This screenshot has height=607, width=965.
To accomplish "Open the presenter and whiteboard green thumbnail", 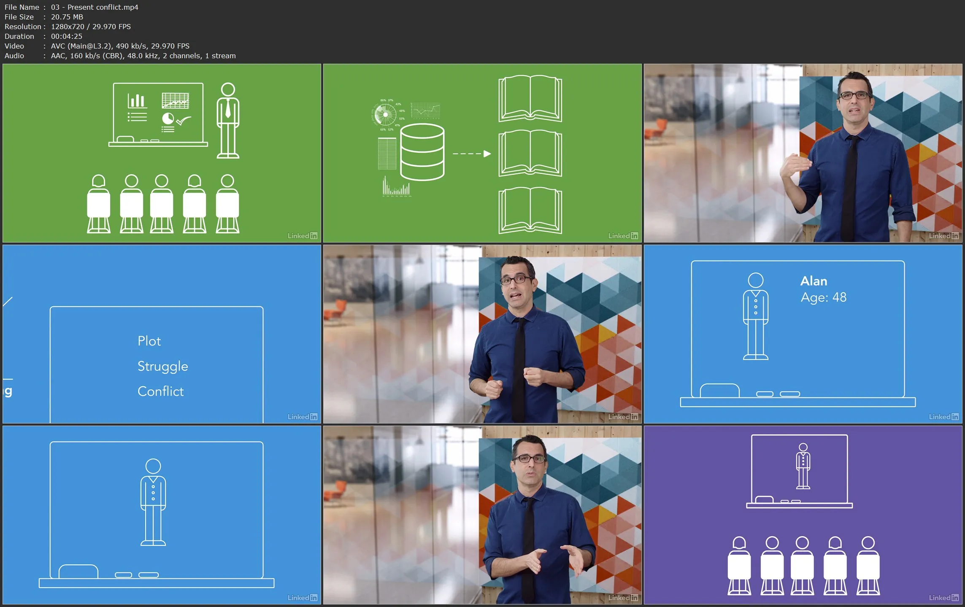I will 162,153.
